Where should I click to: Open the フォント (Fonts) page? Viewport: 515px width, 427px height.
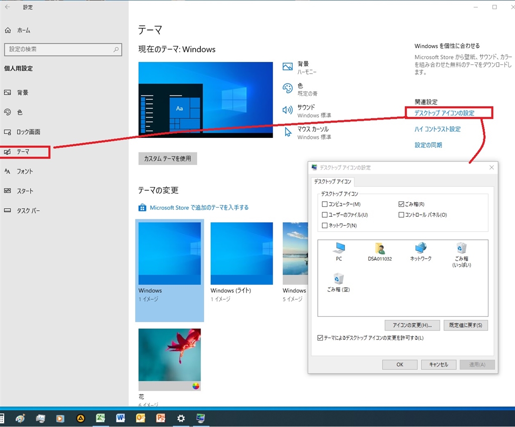coord(19,172)
